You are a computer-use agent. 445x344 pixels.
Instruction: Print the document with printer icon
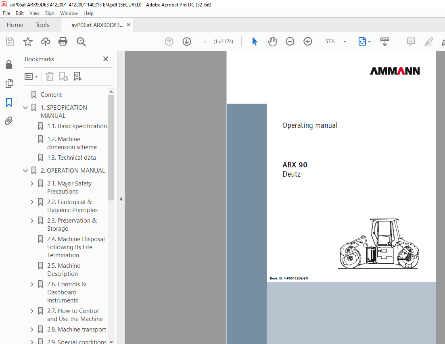click(63, 42)
